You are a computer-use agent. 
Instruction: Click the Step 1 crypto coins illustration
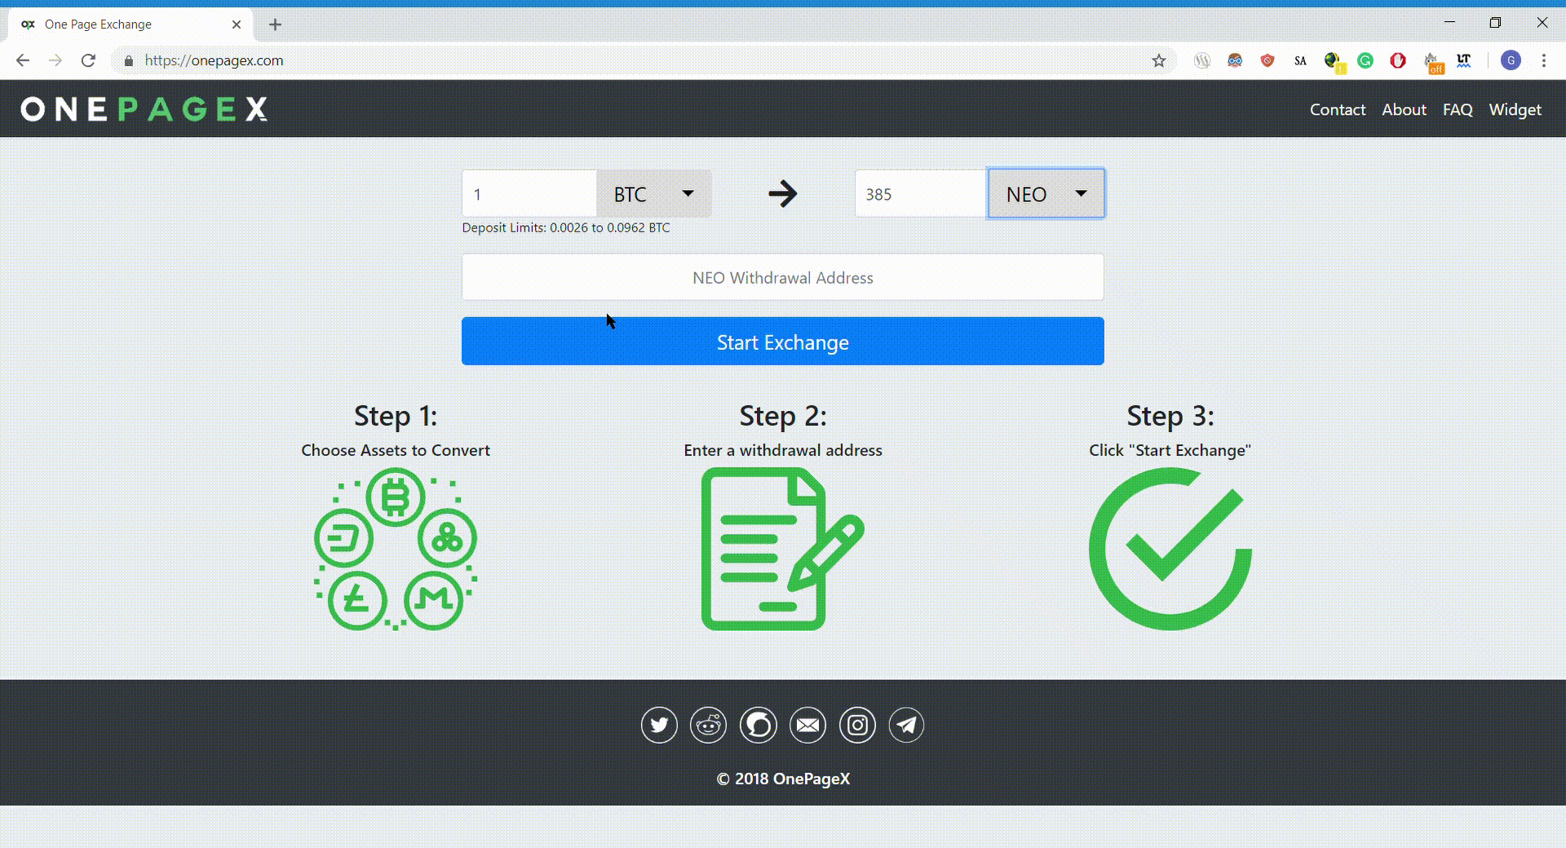click(x=396, y=549)
